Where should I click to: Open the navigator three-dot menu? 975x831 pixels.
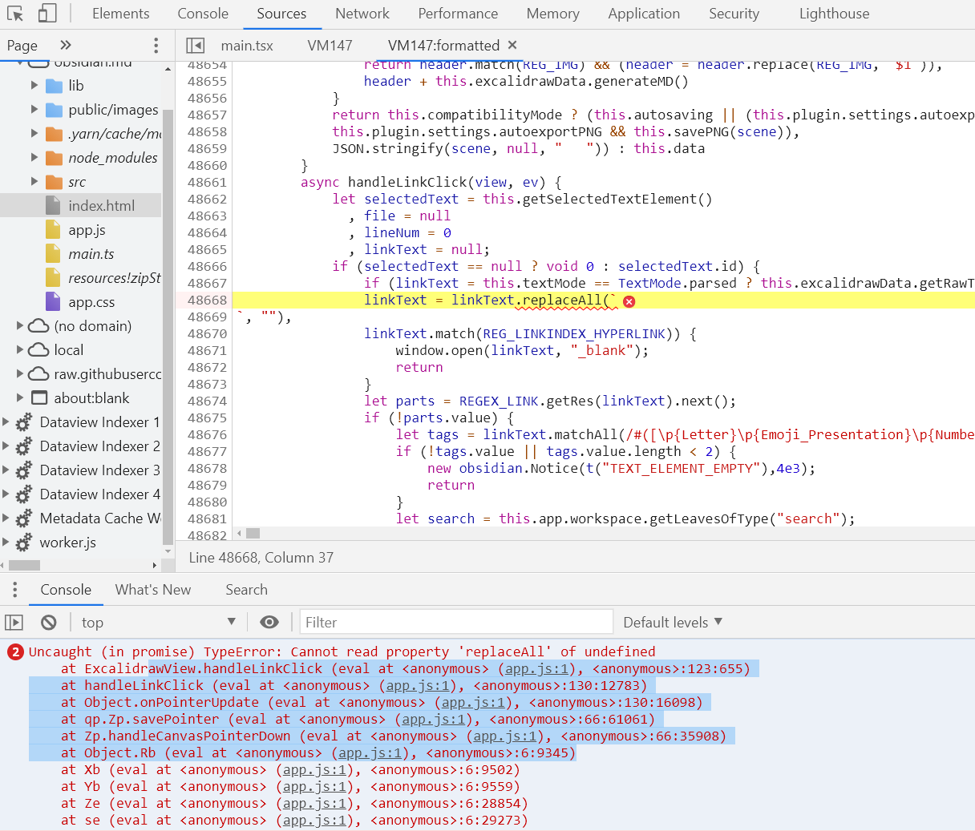156,46
